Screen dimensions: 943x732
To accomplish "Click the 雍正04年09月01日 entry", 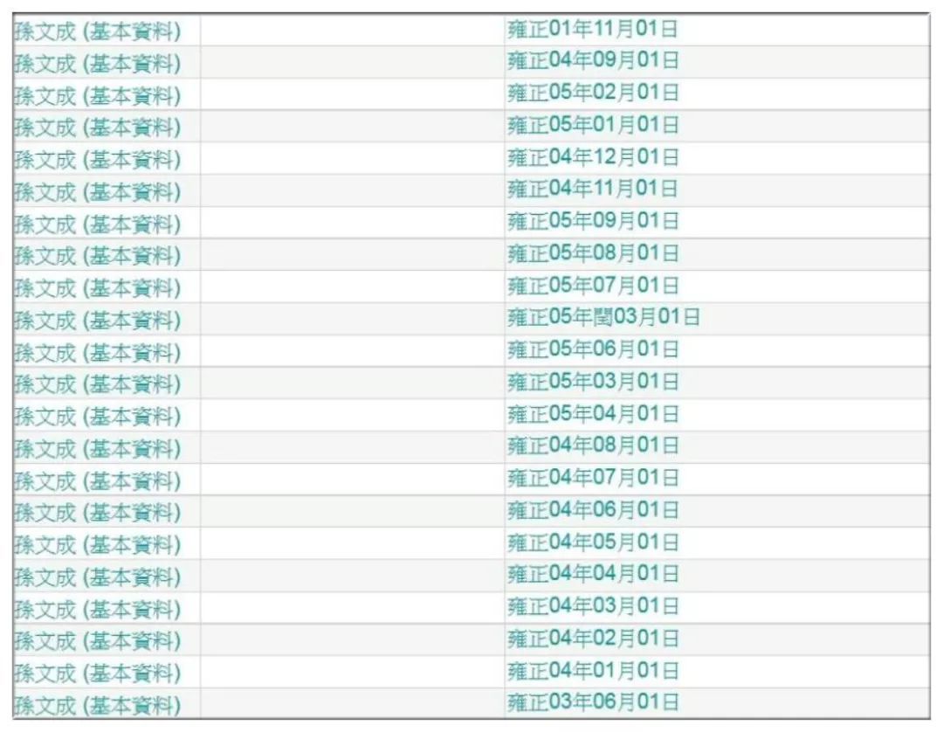I will [x=593, y=62].
